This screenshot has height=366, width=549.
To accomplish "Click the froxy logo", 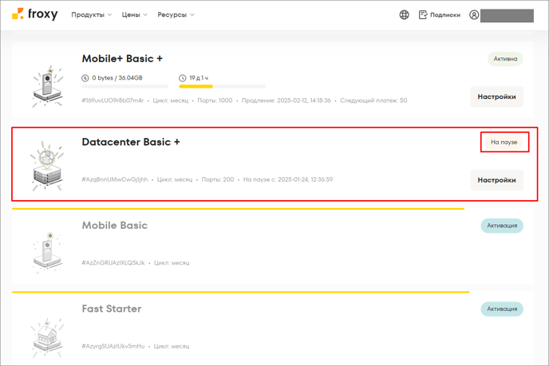I will [34, 14].
